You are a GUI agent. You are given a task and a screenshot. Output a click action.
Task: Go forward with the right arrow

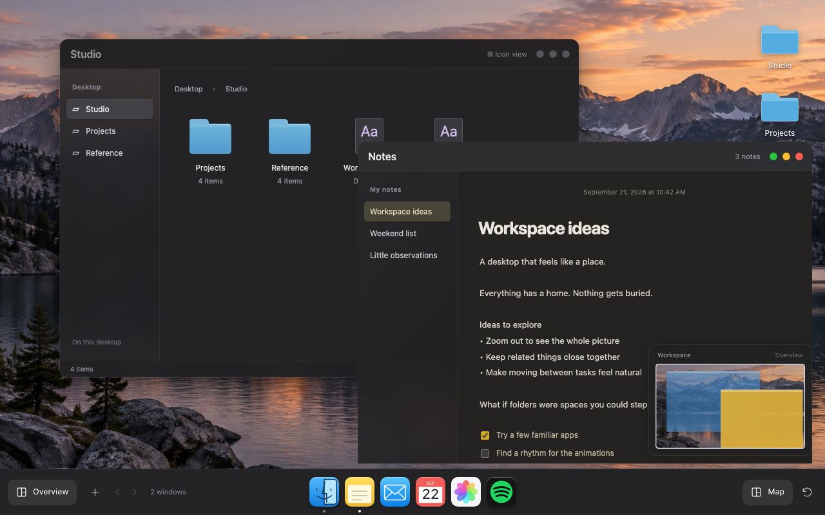135,492
